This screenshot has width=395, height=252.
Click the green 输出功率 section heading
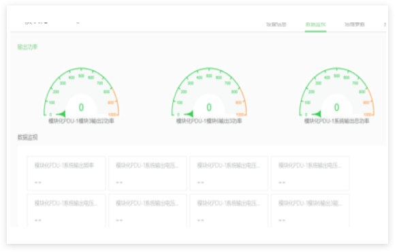coord(27,47)
